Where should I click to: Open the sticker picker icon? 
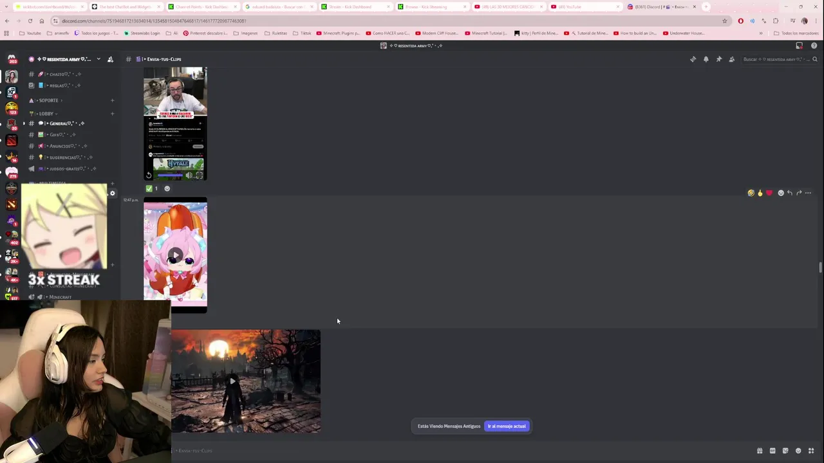(x=785, y=451)
